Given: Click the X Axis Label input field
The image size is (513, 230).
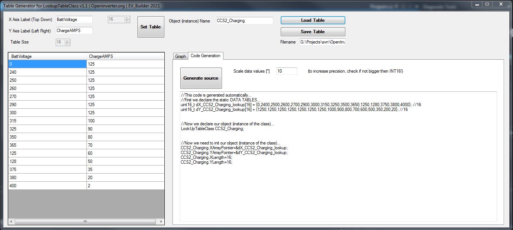Looking at the screenshot, I should 74,20.
